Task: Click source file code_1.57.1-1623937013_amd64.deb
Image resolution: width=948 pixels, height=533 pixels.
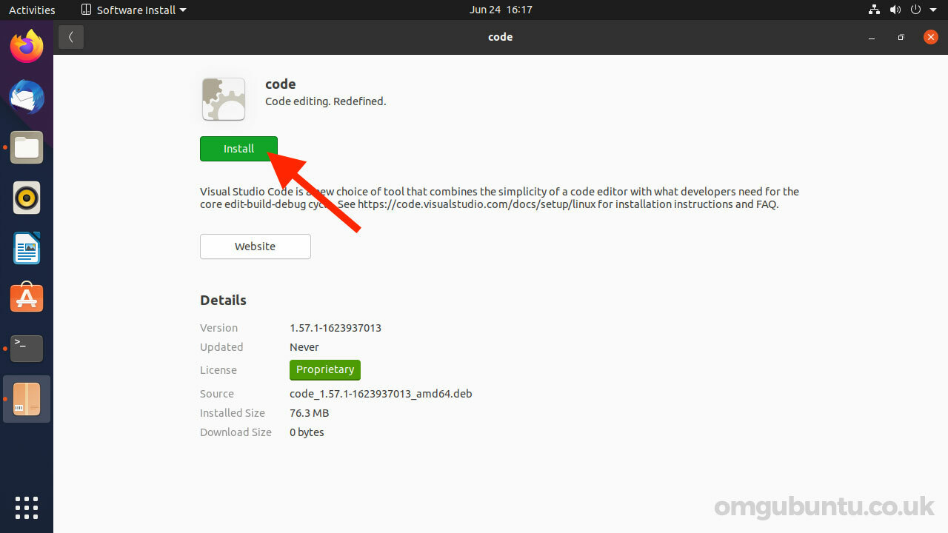Action: coord(381,394)
